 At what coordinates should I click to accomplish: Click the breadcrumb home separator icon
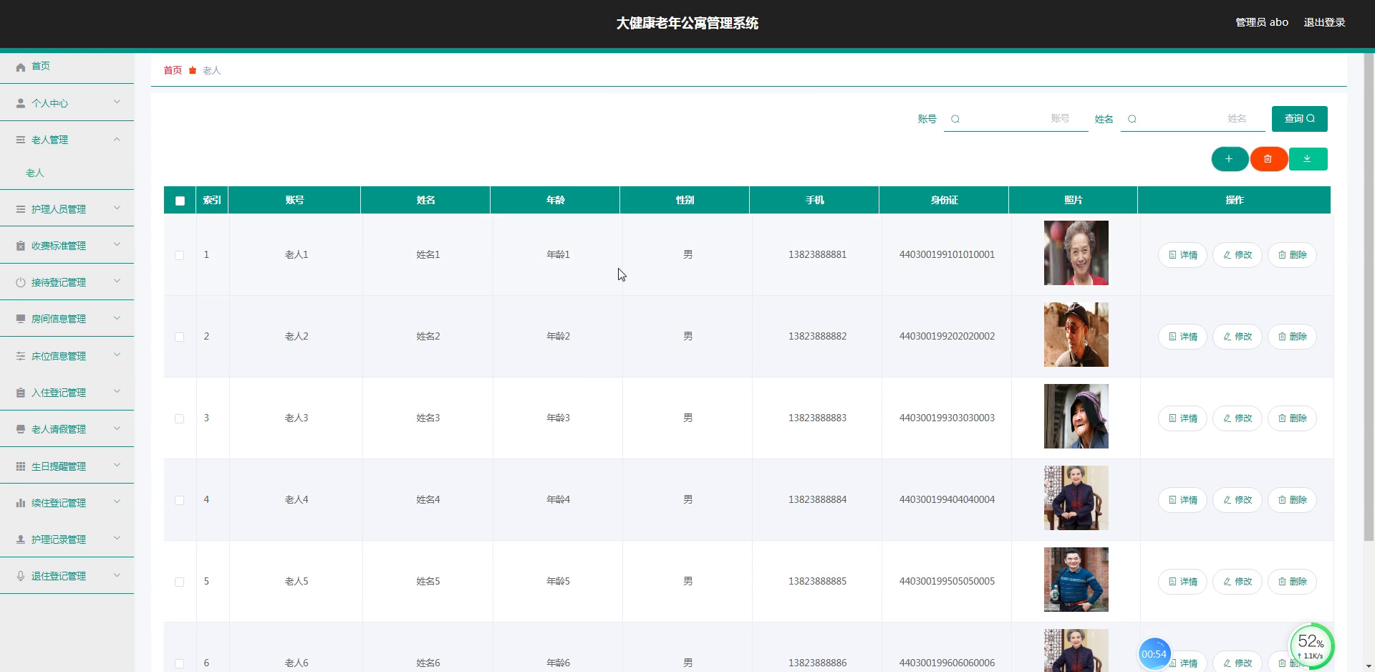pos(193,70)
